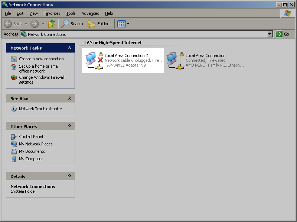The width and height of the screenshot is (297, 222).
Task: Open the Help menu
Action: click(109, 13)
